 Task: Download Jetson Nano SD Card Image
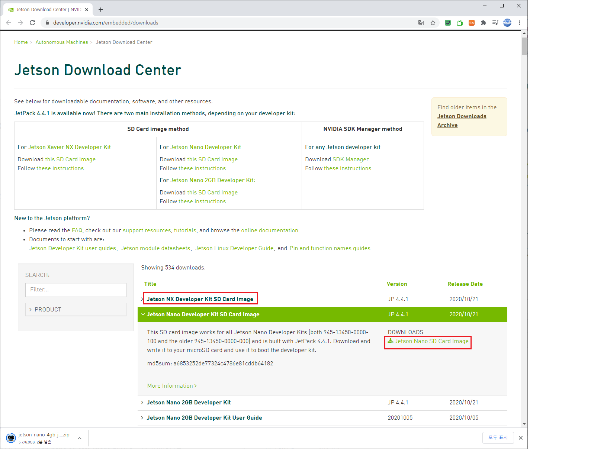(428, 341)
